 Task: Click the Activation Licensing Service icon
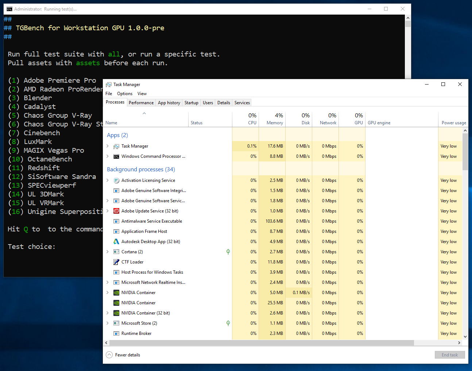tap(116, 180)
